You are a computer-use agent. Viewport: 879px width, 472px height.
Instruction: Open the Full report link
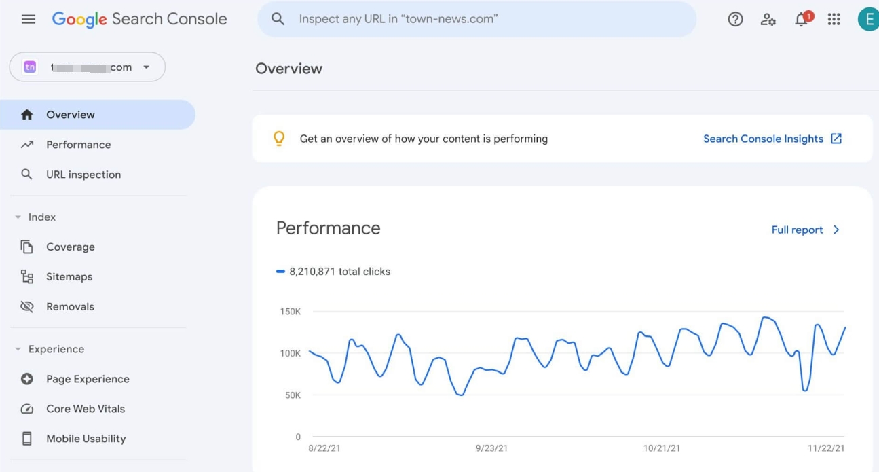tap(797, 230)
